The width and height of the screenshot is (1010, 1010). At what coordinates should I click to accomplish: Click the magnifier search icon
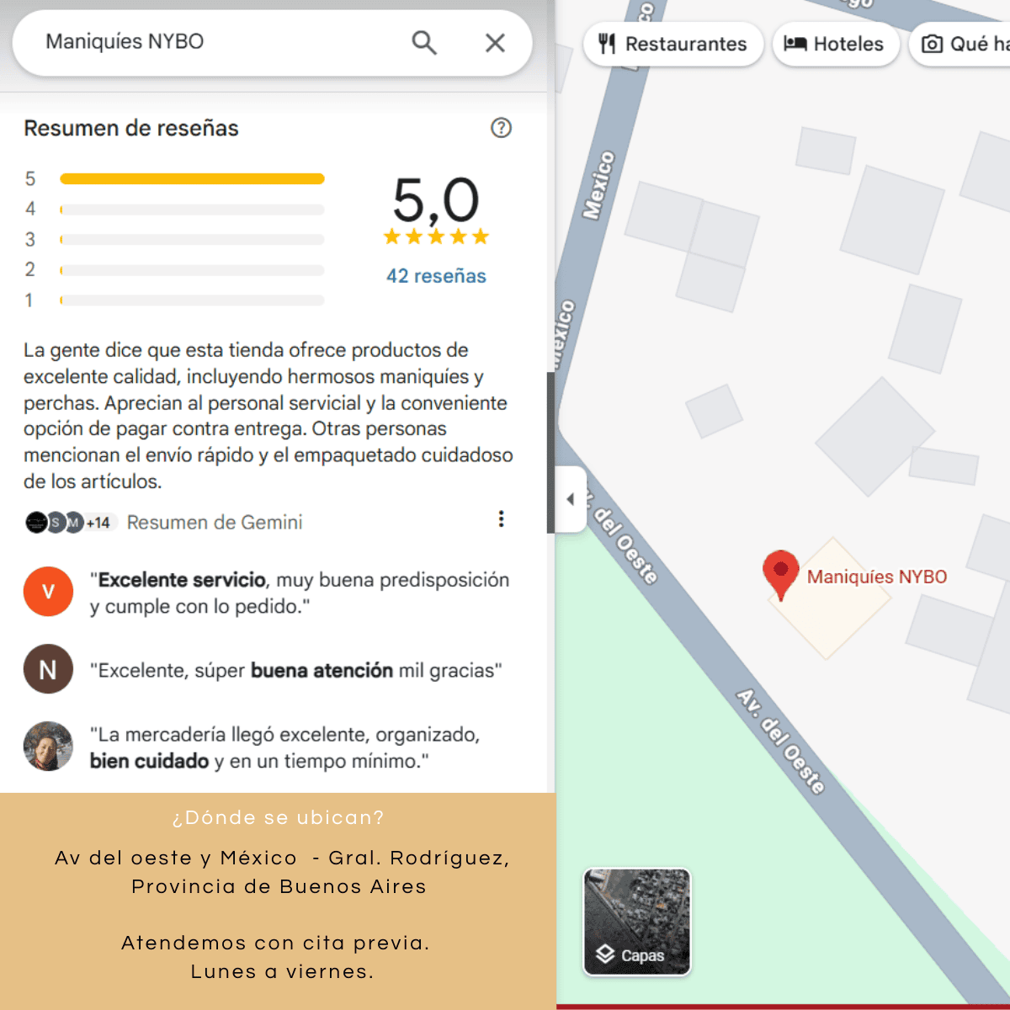coord(424,42)
